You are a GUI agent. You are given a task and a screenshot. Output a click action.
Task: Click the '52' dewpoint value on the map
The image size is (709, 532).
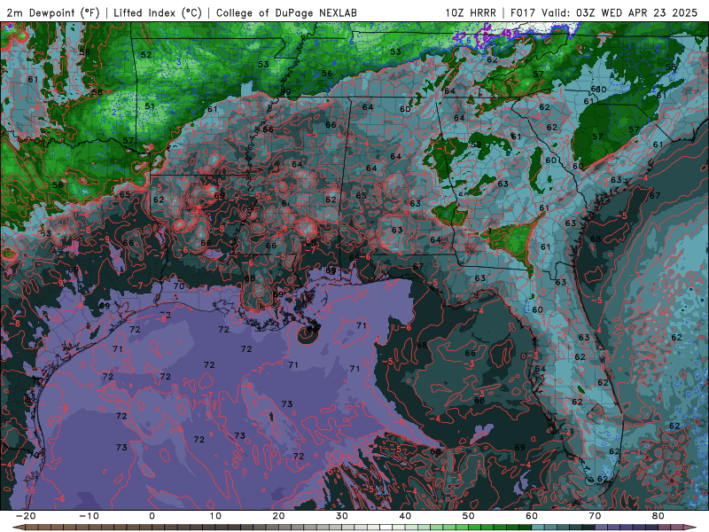click(146, 55)
